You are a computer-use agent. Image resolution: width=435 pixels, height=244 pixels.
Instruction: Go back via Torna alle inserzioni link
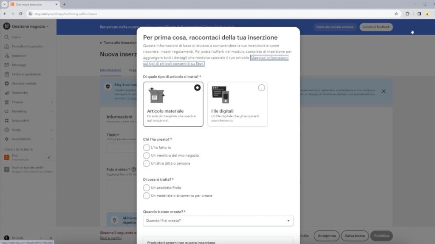coord(118,43)
